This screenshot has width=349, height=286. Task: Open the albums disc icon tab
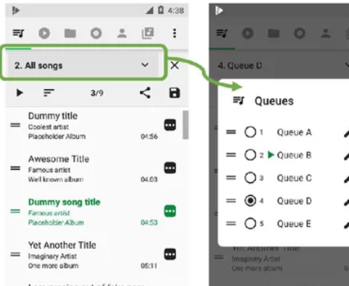(x=96, y=33)
